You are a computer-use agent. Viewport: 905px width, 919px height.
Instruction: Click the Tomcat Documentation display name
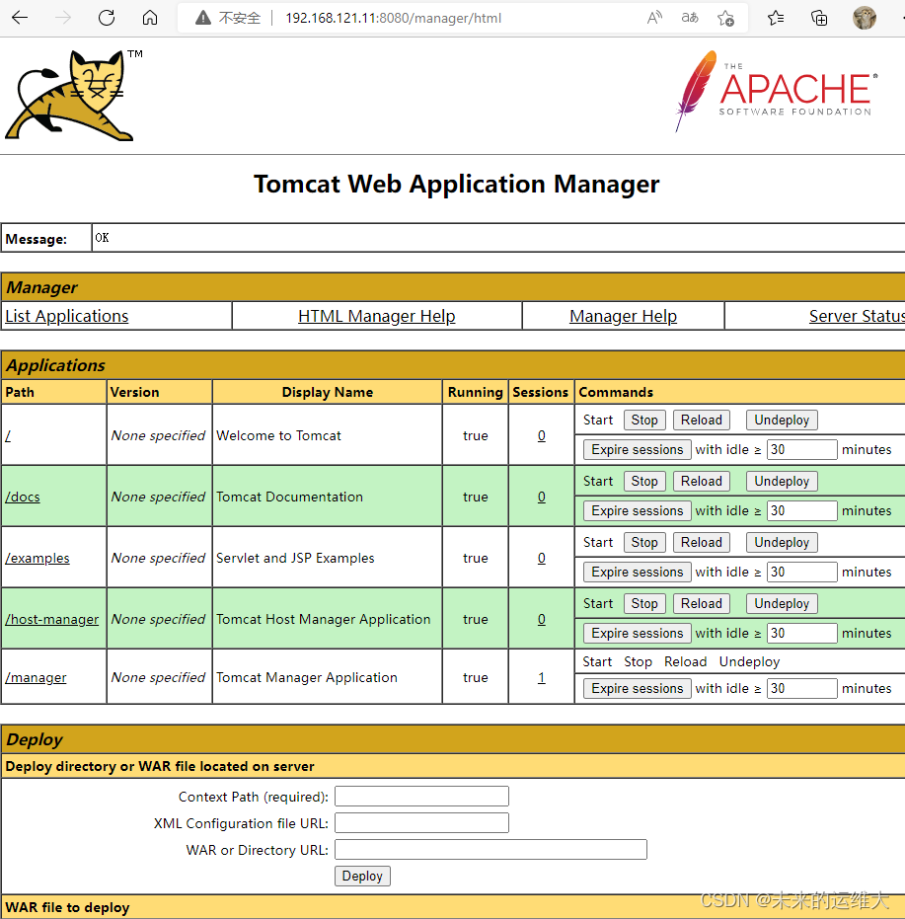tap(289, 498)
